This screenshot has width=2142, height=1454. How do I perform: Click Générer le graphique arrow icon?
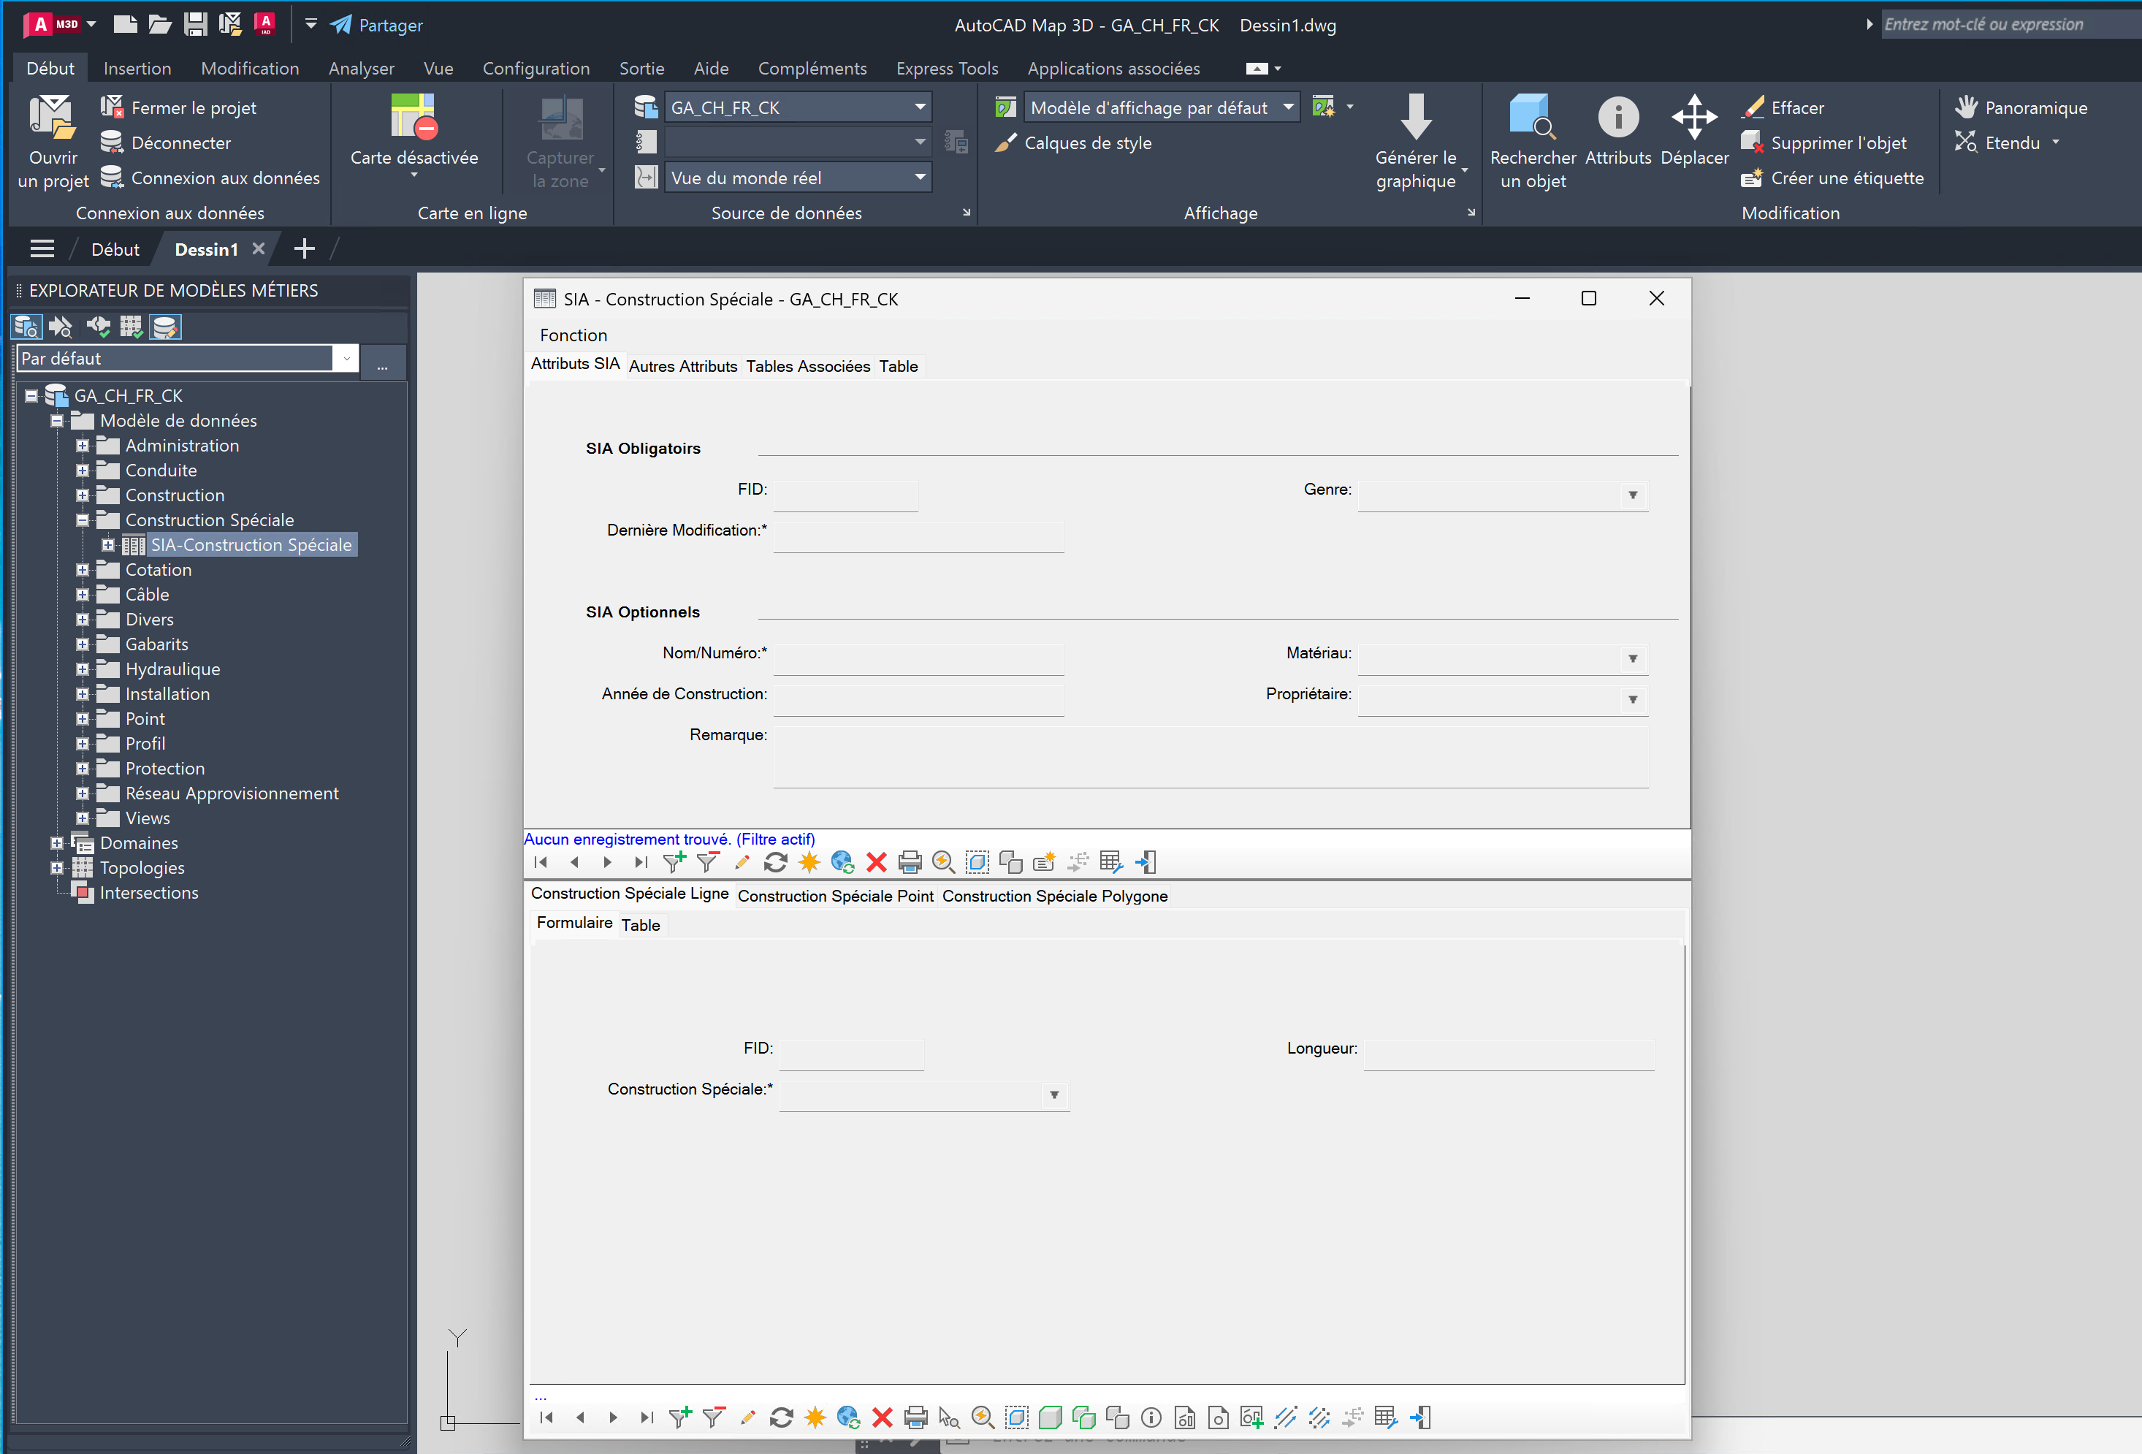coord(1416,117)
